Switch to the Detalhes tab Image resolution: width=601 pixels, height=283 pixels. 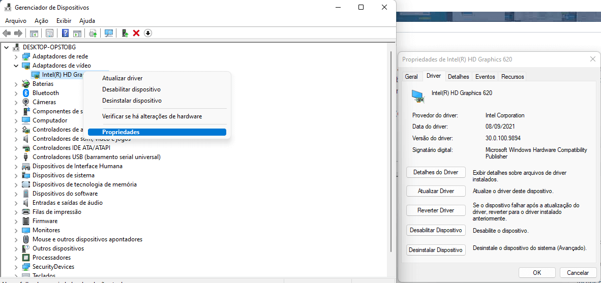[x=459, y=77]
